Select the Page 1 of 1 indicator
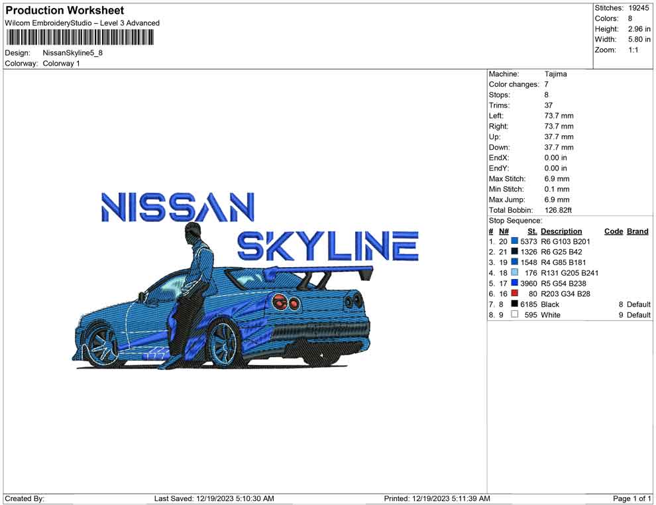The width and height of the screenshot is (656, 505). tap(631, 498)
